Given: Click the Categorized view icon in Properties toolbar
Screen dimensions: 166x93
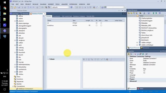Looking at the screenshot, I should click(129, 54).
